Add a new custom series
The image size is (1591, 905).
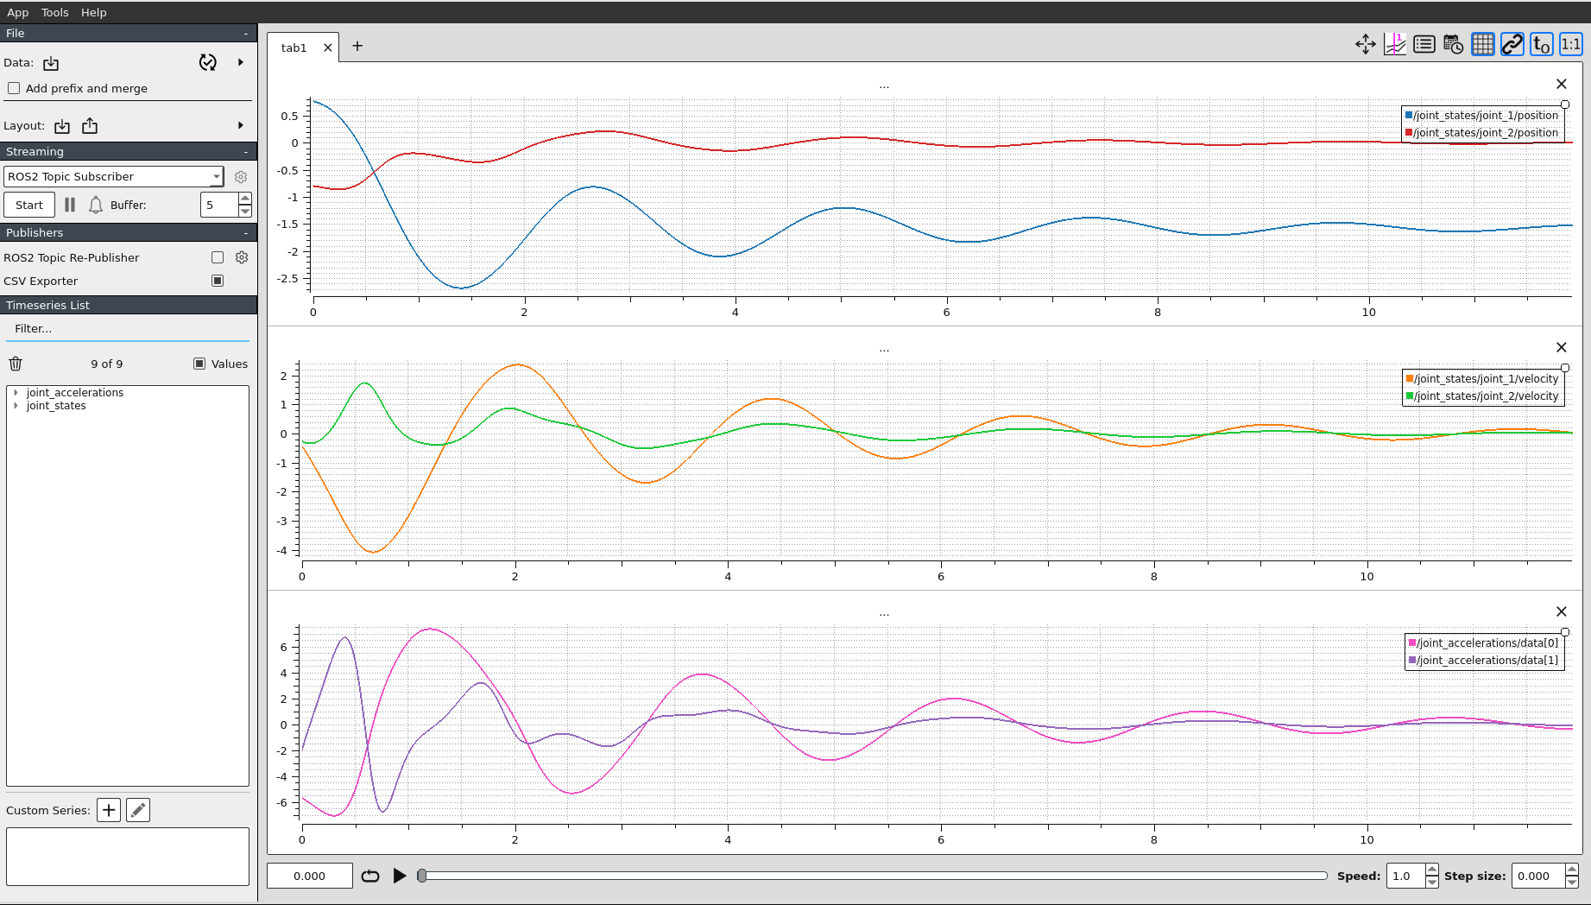click(109, 810)
